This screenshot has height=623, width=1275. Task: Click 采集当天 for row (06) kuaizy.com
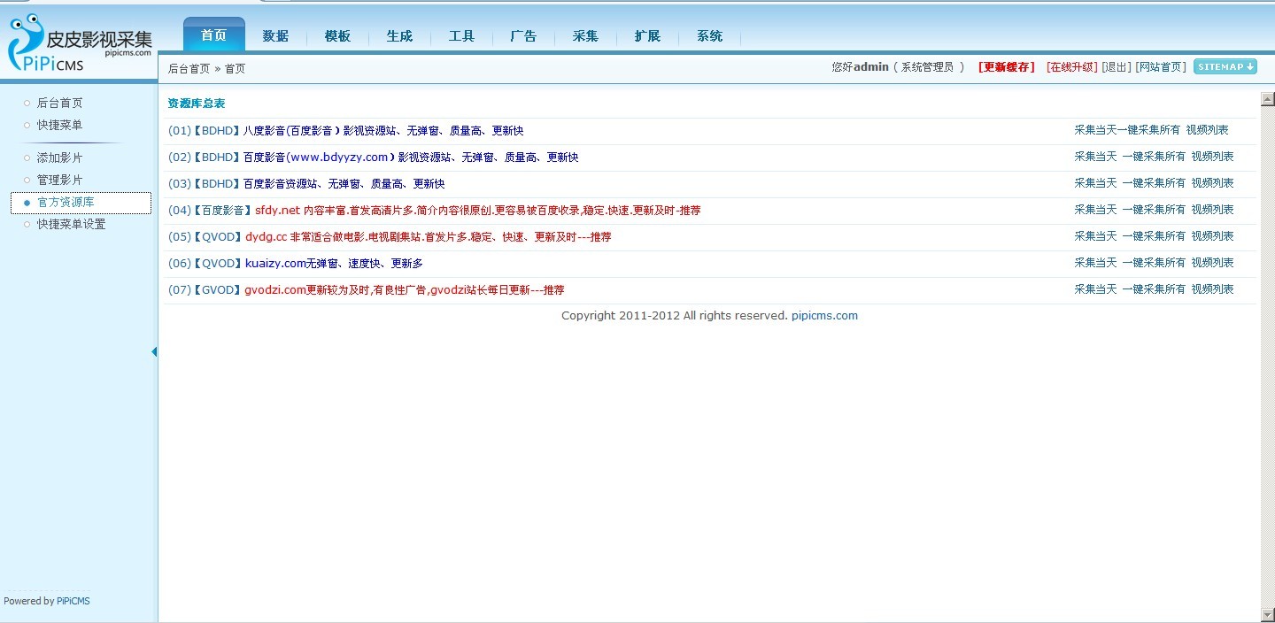pyautogui.click(x=1096, y=263)
